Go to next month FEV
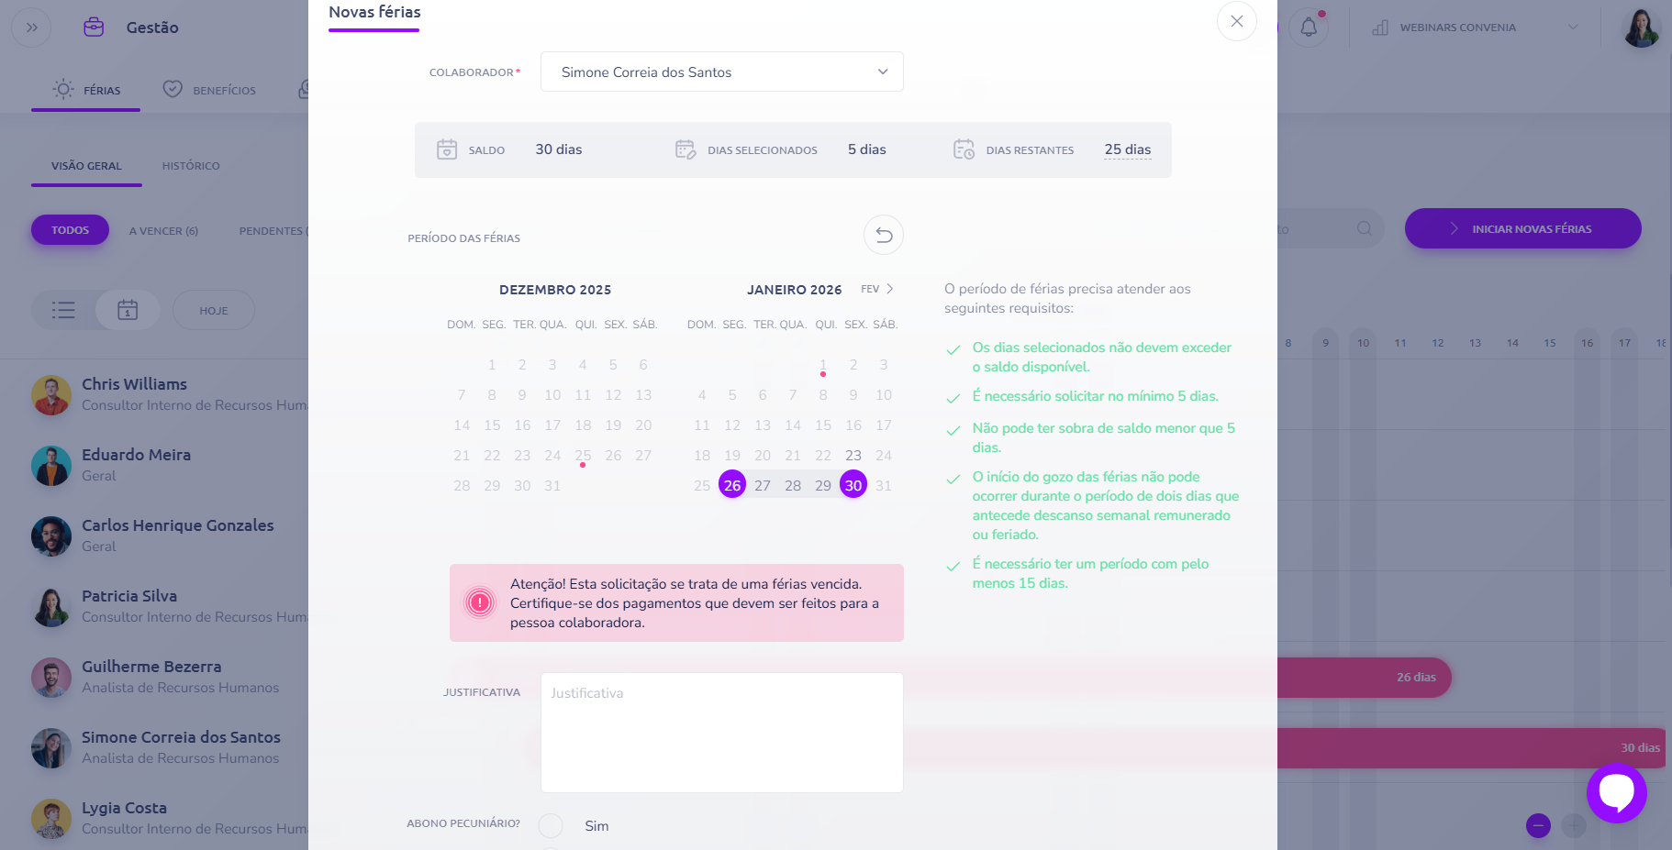Screen dimensions: 1672x850 (878, 289)
